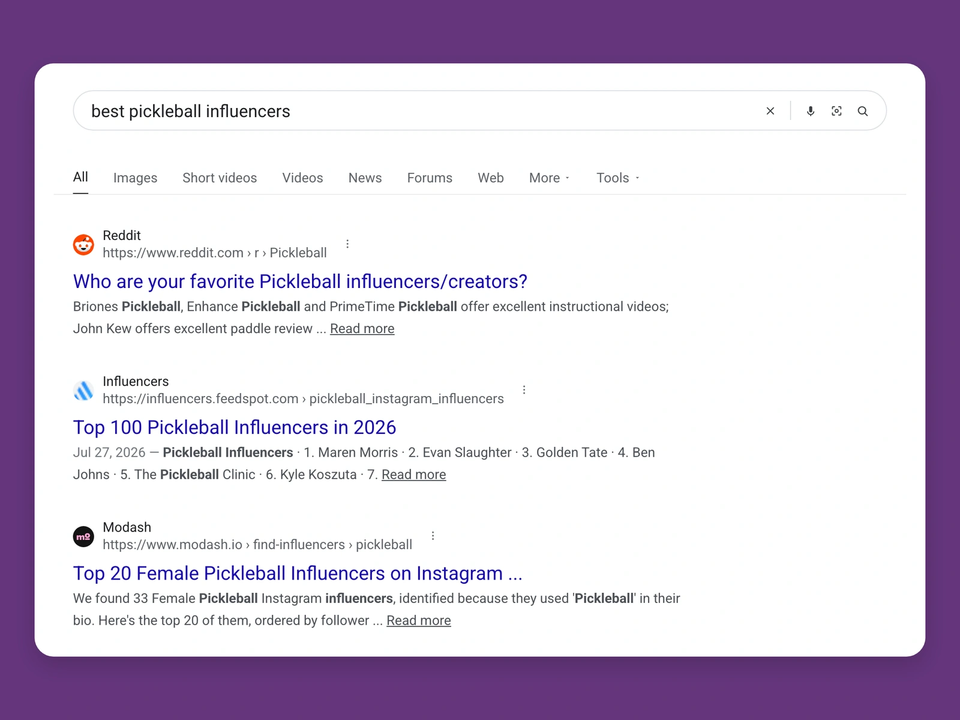This screenshot has height=720, width=960.
Task: Click Read more in the Feedspot snippet
Action: point(414,474)
